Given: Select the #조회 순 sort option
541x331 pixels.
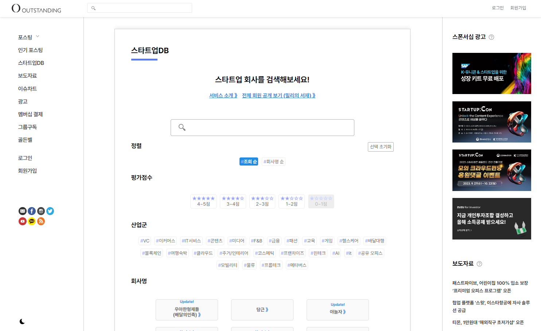Looking at the screenshot, I should pos(249,161).
